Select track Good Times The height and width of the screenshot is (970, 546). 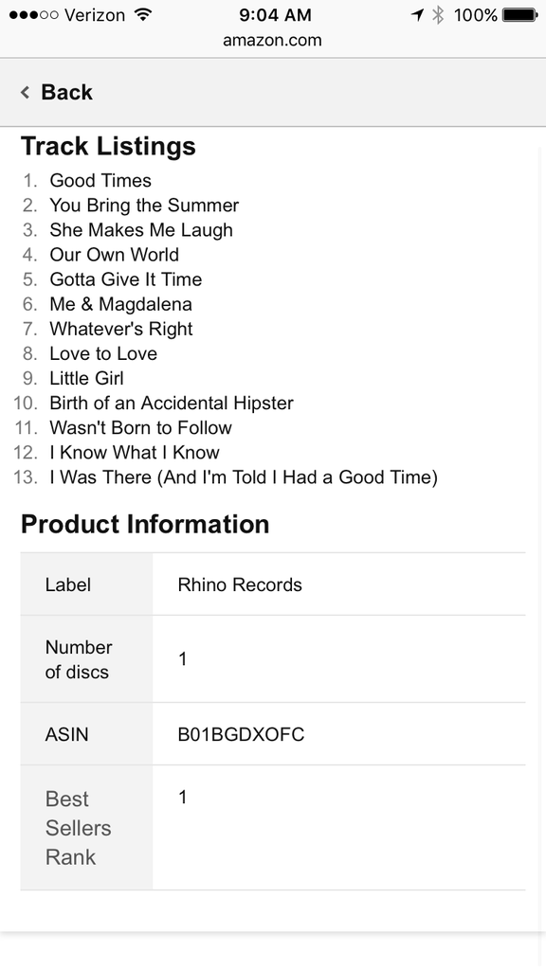100,181
